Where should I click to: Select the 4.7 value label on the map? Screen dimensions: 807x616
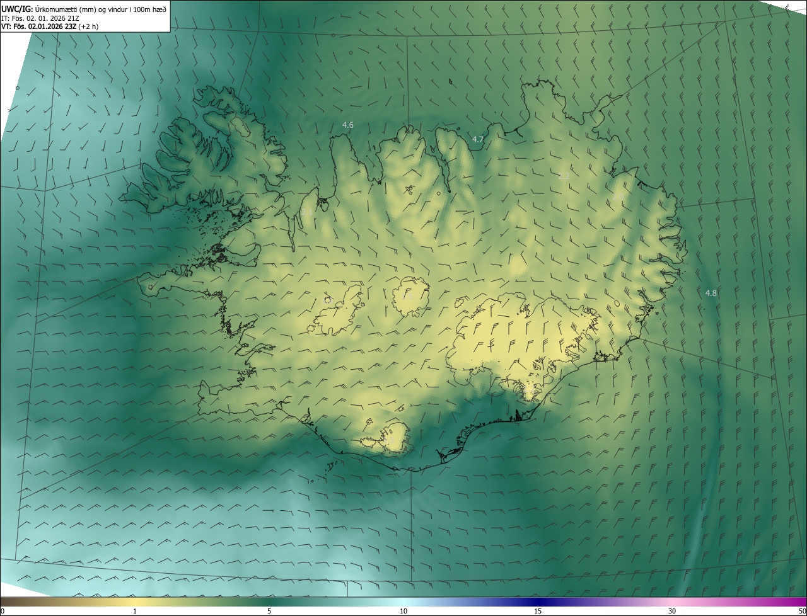point(477,139)
